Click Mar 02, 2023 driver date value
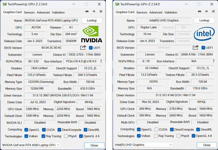218x150 pixels. [150, 102]
